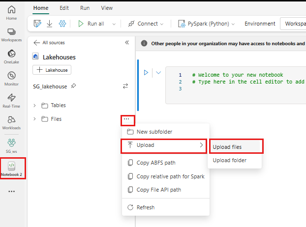Choose Copy File API path

pyautogui.click(x=165, y=190)
